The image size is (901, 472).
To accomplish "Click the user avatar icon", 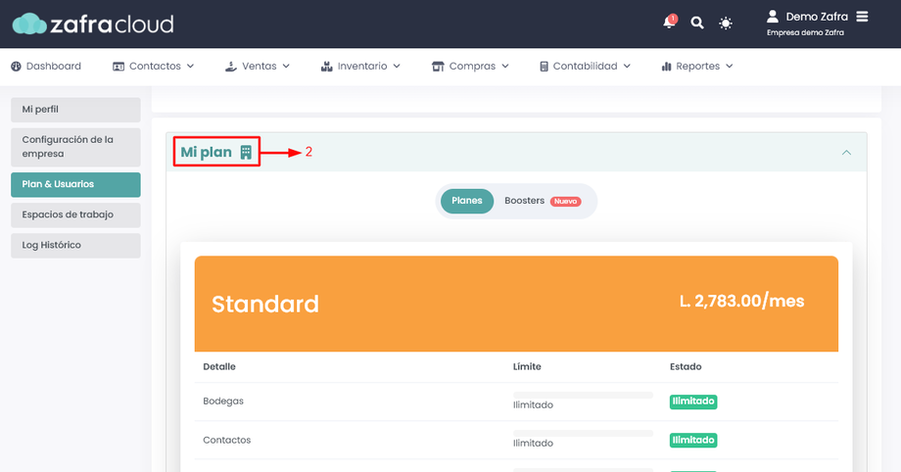I will tap(773, 16).
